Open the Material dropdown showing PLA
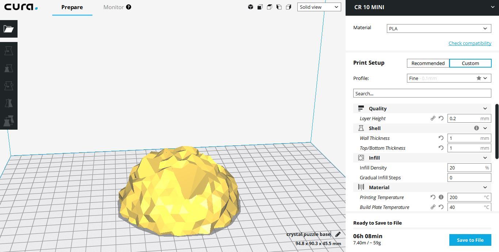 [438, 28]
